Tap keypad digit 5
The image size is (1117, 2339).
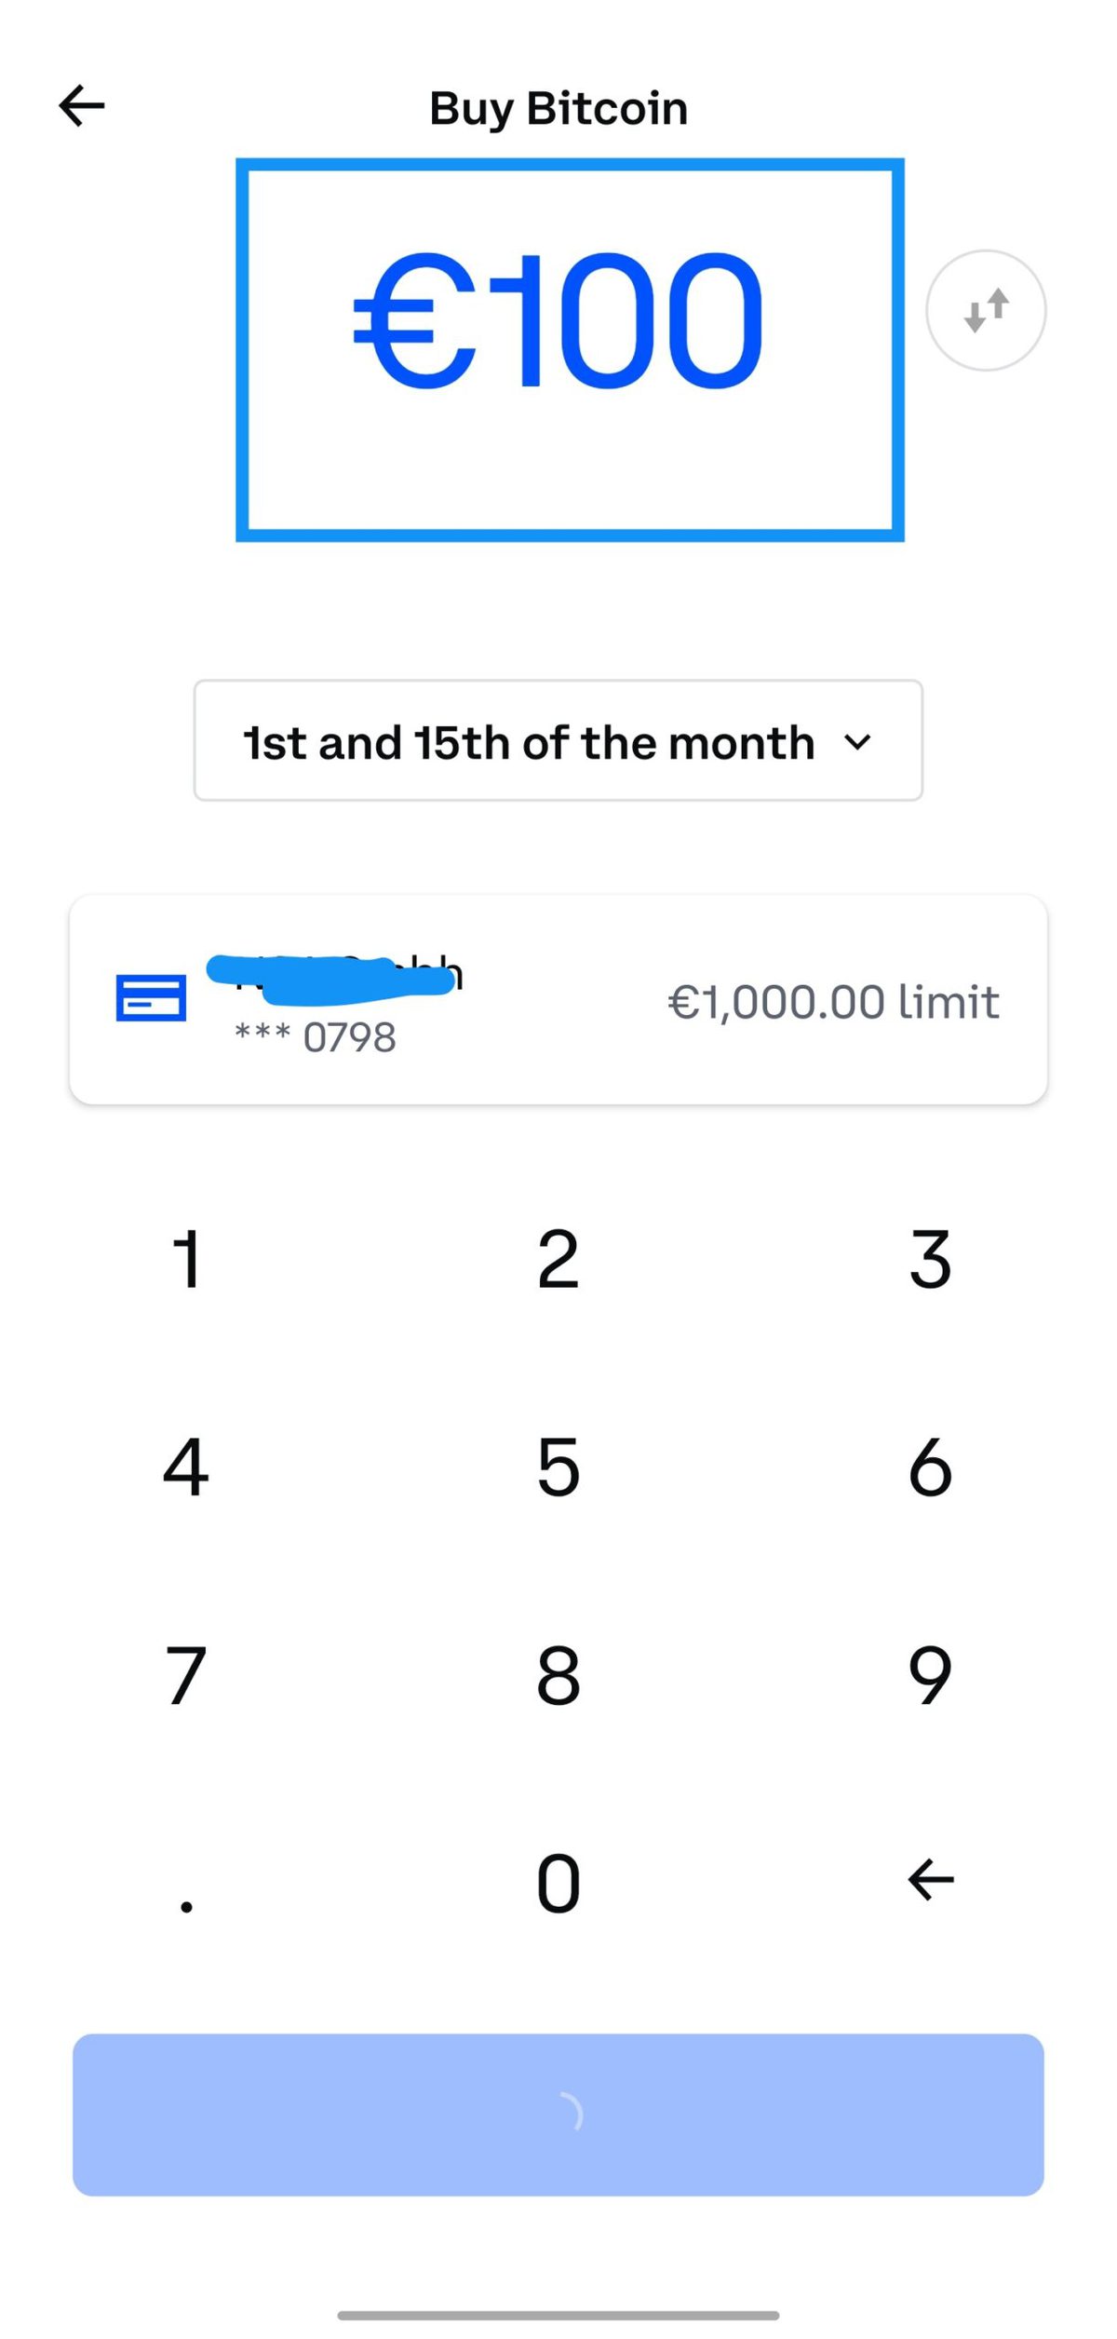(x=558, y=1467)
